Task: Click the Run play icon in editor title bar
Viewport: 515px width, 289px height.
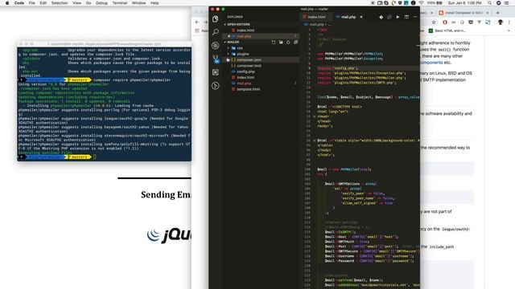Action: pos(398,17)
